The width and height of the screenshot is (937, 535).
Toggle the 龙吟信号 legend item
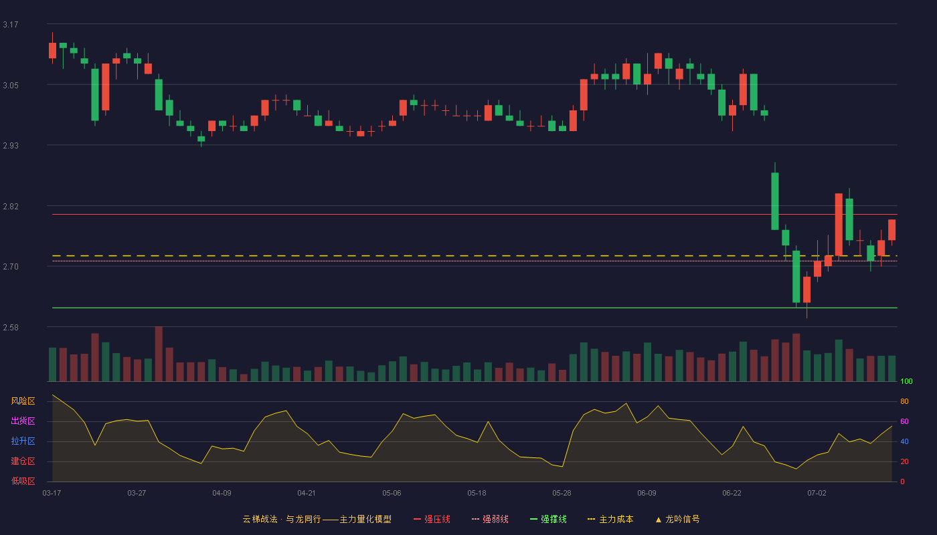coord(677,519)
